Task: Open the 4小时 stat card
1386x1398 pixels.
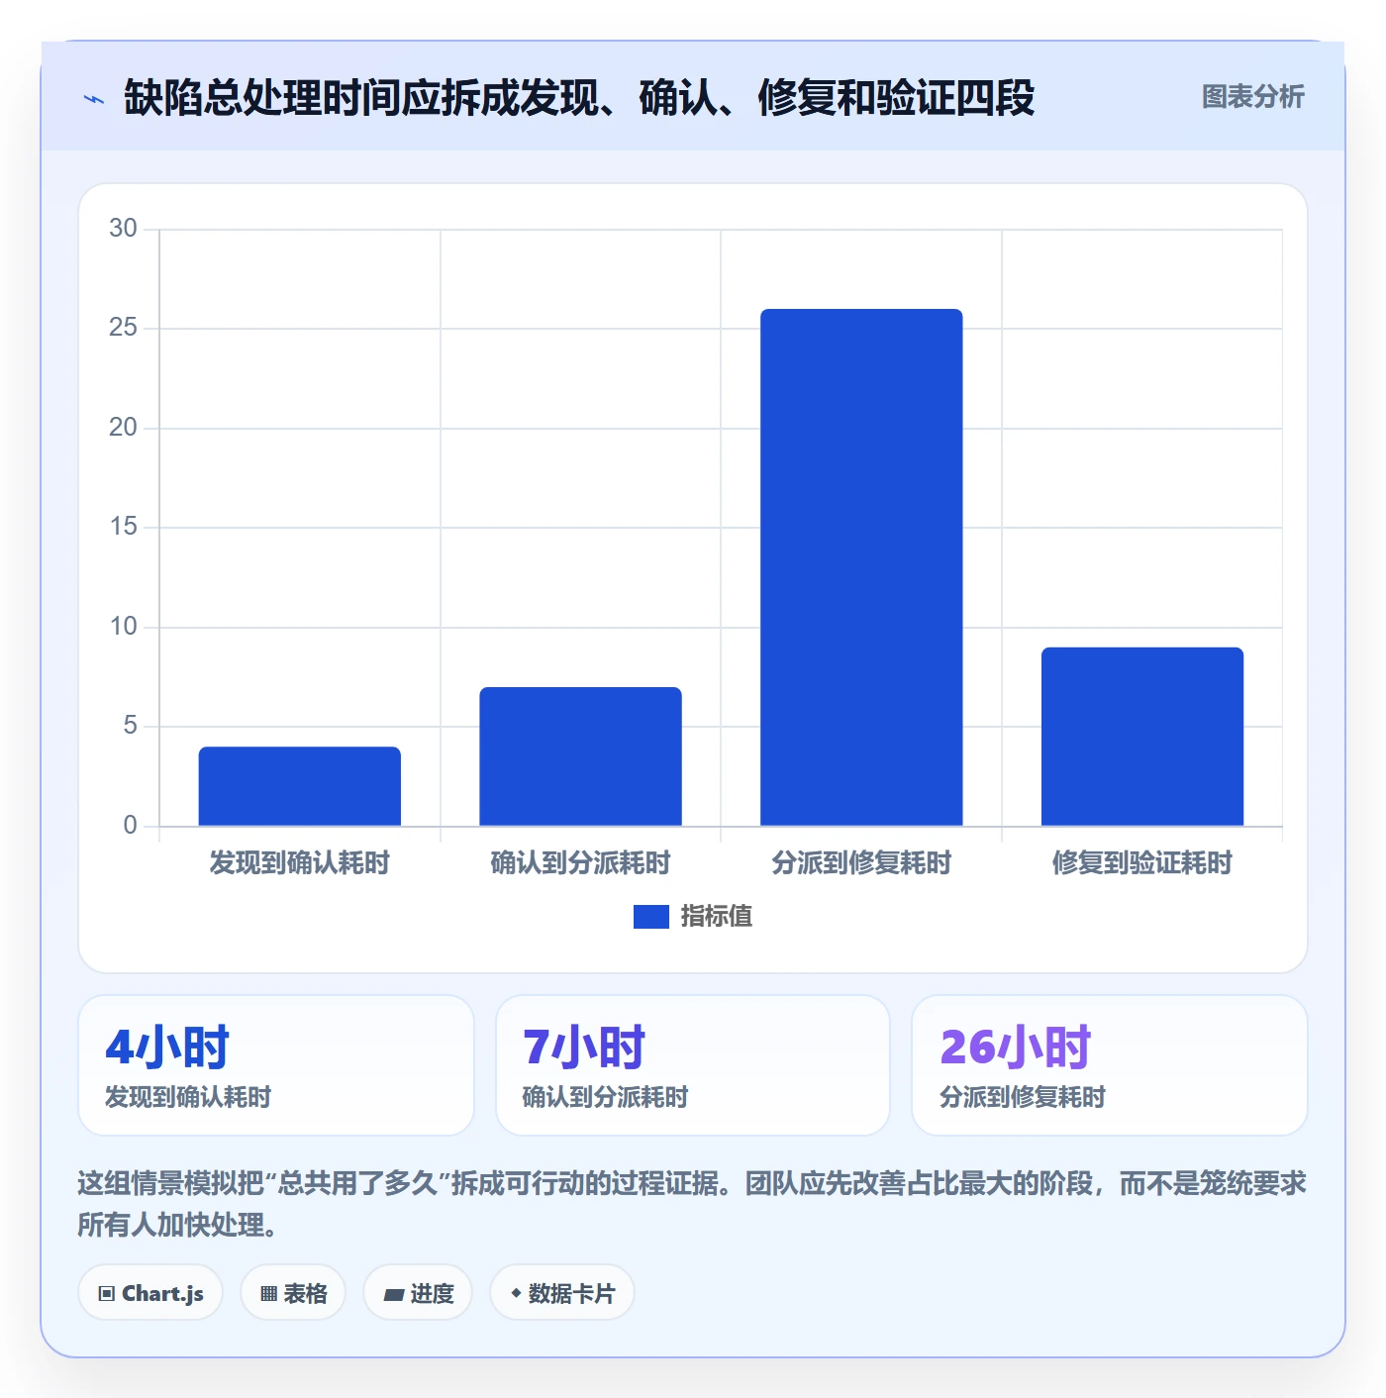Action: (276, 1065)
